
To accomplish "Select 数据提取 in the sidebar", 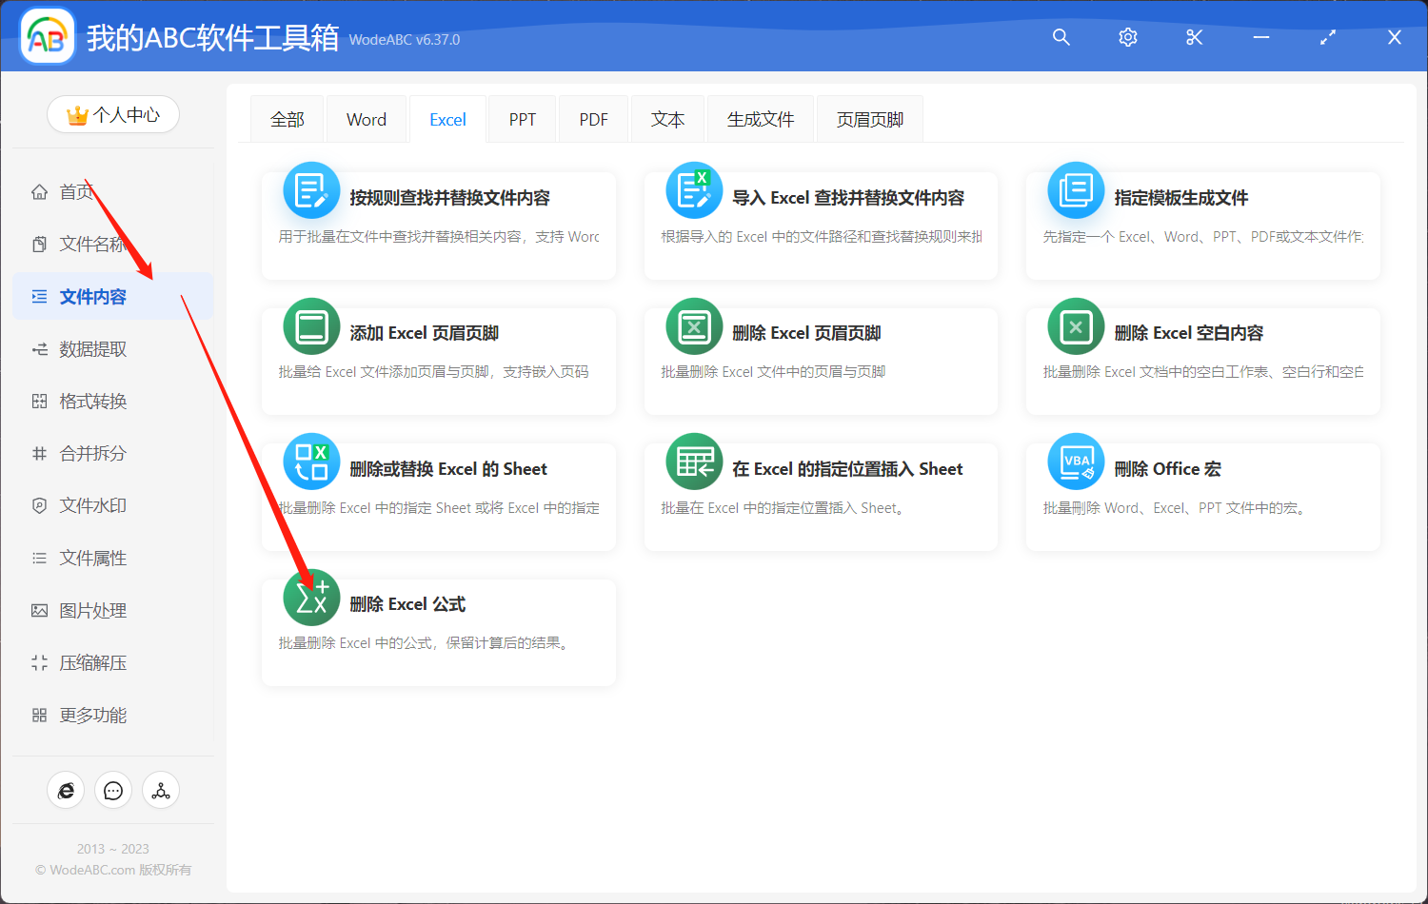I will click(92, 349).
